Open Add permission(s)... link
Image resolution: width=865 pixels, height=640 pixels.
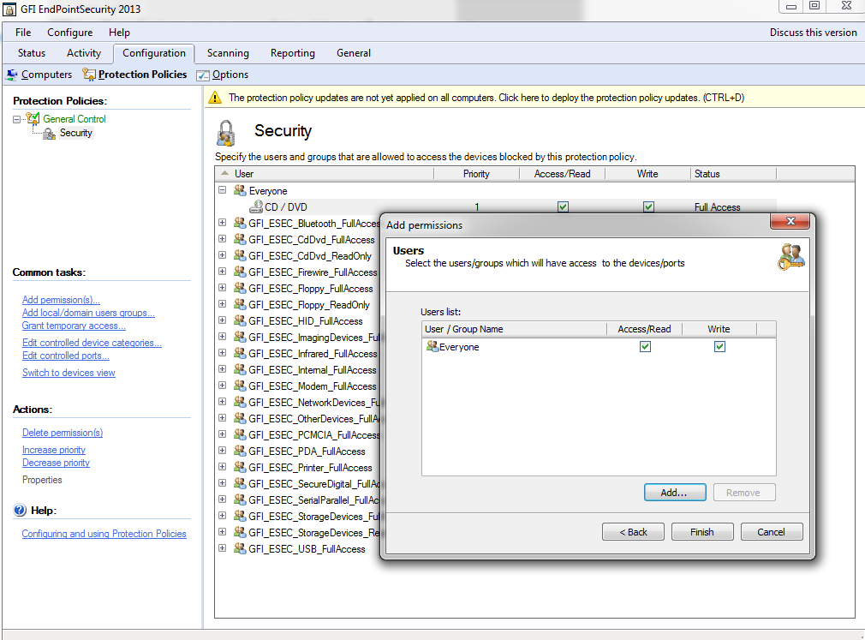pos(61,300)
